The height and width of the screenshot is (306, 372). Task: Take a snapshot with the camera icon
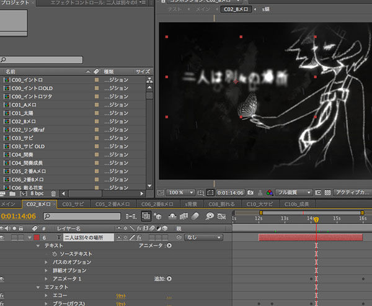coord(250,192)
